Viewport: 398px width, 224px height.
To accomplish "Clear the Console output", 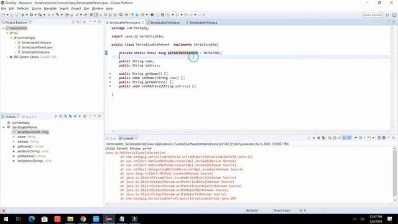I will click(330, 138).
